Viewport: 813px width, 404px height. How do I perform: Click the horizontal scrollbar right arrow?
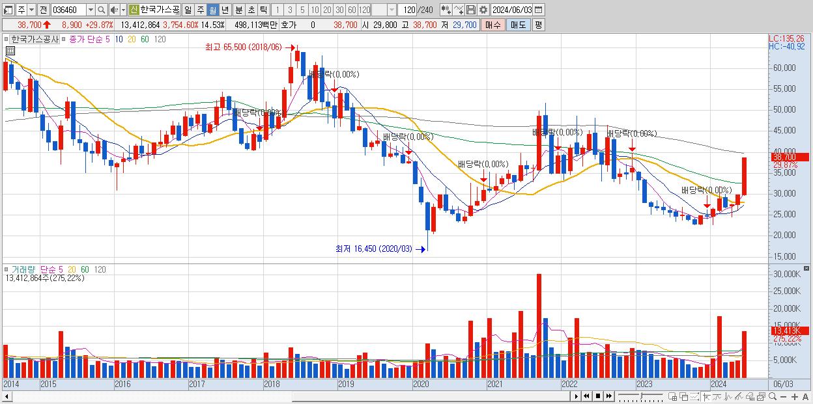576,396
